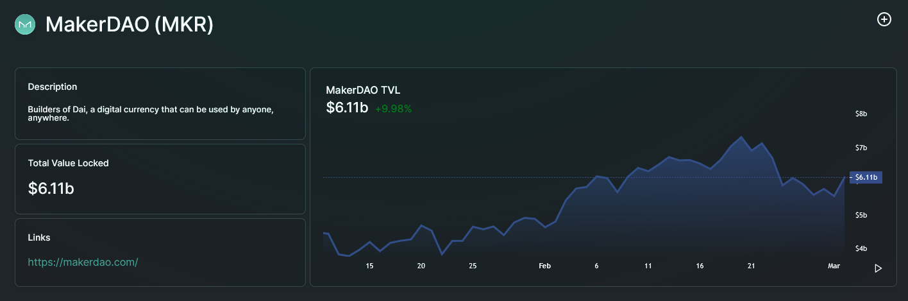Click the 16 date label on chart
Image resolution: width=908 pixels, height=301 pixels.
(700, 266)
